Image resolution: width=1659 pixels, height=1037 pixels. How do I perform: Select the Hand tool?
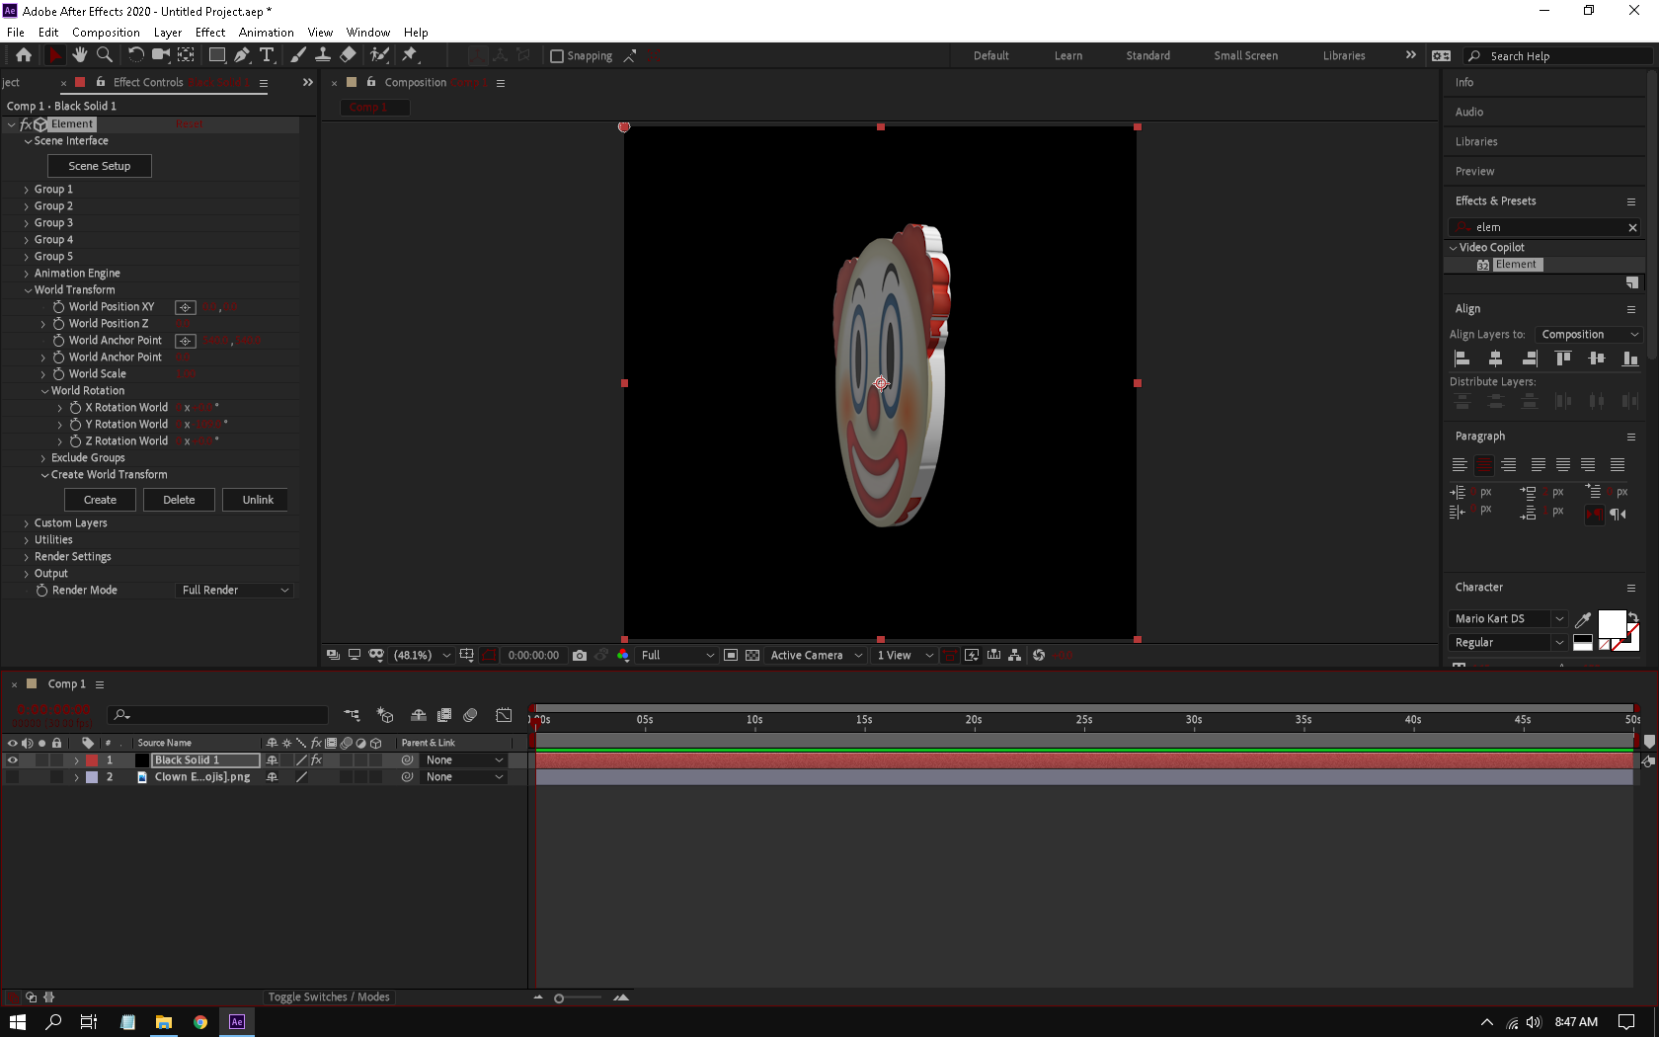coord(80,55)
